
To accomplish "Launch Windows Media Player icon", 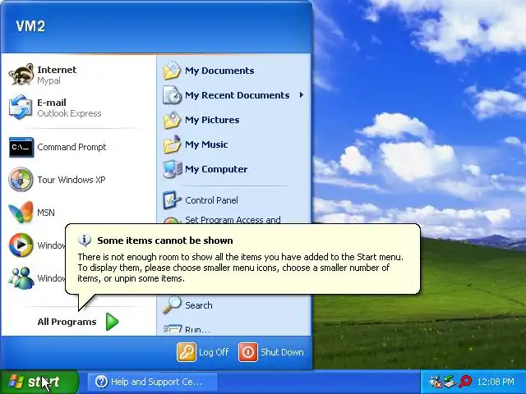I will pyautogui.click(x=21, y=245).
